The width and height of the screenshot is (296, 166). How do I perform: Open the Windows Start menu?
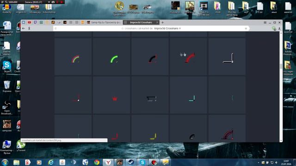pos(5,162)
